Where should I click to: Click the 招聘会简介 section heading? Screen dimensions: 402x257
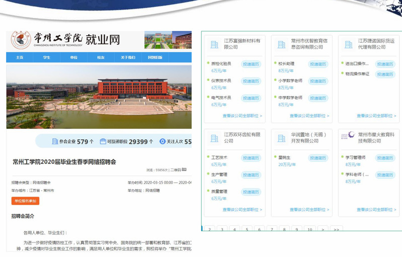(x=23, y=216)
